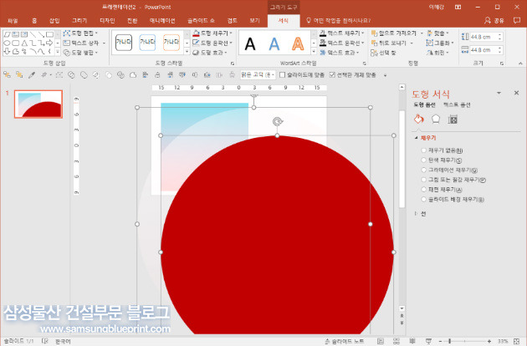The width and height of the screenshot is (527, 346).
Task: Open the 텍스트 채우기 text fill dropdown
Action: [x=342, y=33]
